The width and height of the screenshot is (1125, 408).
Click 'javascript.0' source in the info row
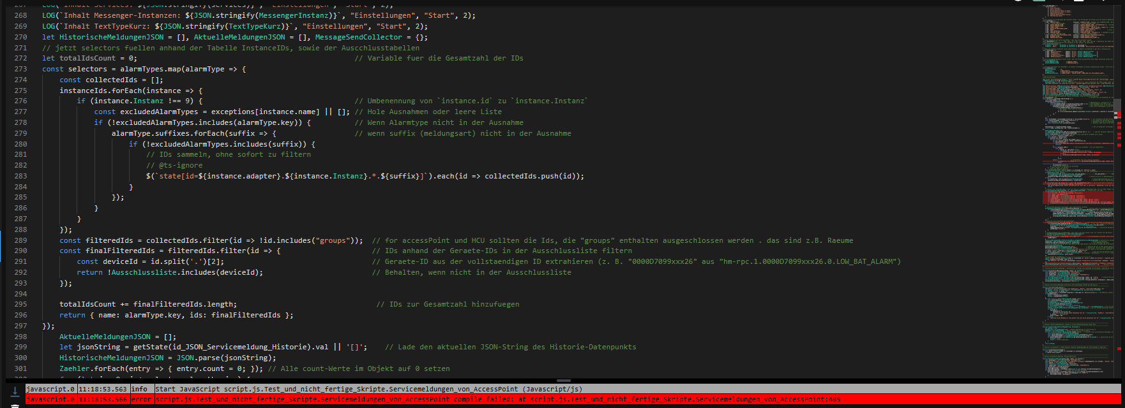point(50,389)
